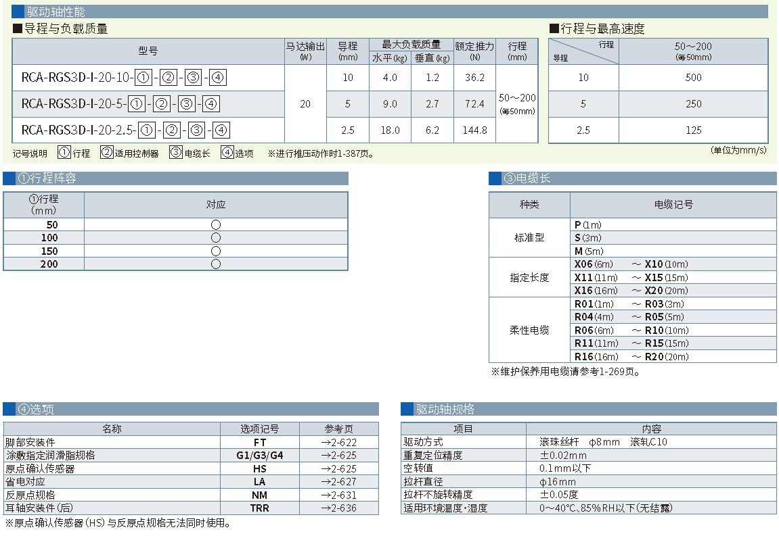Select the circle for 100 mm stroke
779x536 pixels.
pyautogui.click(x=216, y=238)
